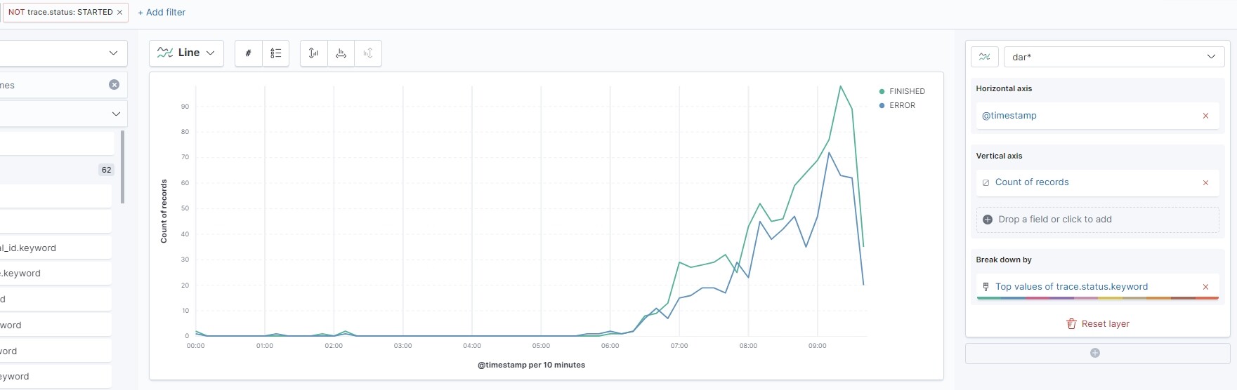Open left axis settings icon
1237x390 pixels.
point(313,53)
